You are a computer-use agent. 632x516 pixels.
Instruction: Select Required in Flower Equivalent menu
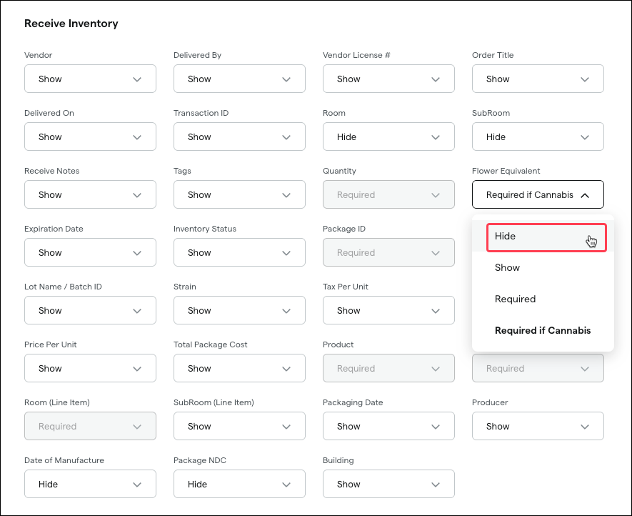543,299
